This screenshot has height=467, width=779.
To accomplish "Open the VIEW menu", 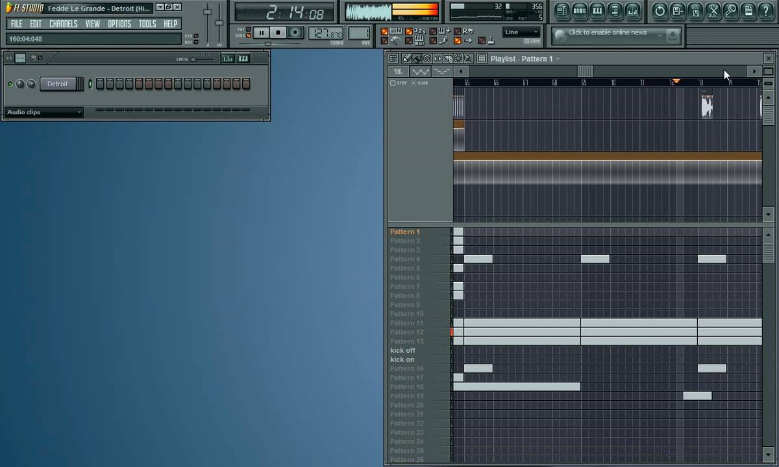I will (93, 23).
